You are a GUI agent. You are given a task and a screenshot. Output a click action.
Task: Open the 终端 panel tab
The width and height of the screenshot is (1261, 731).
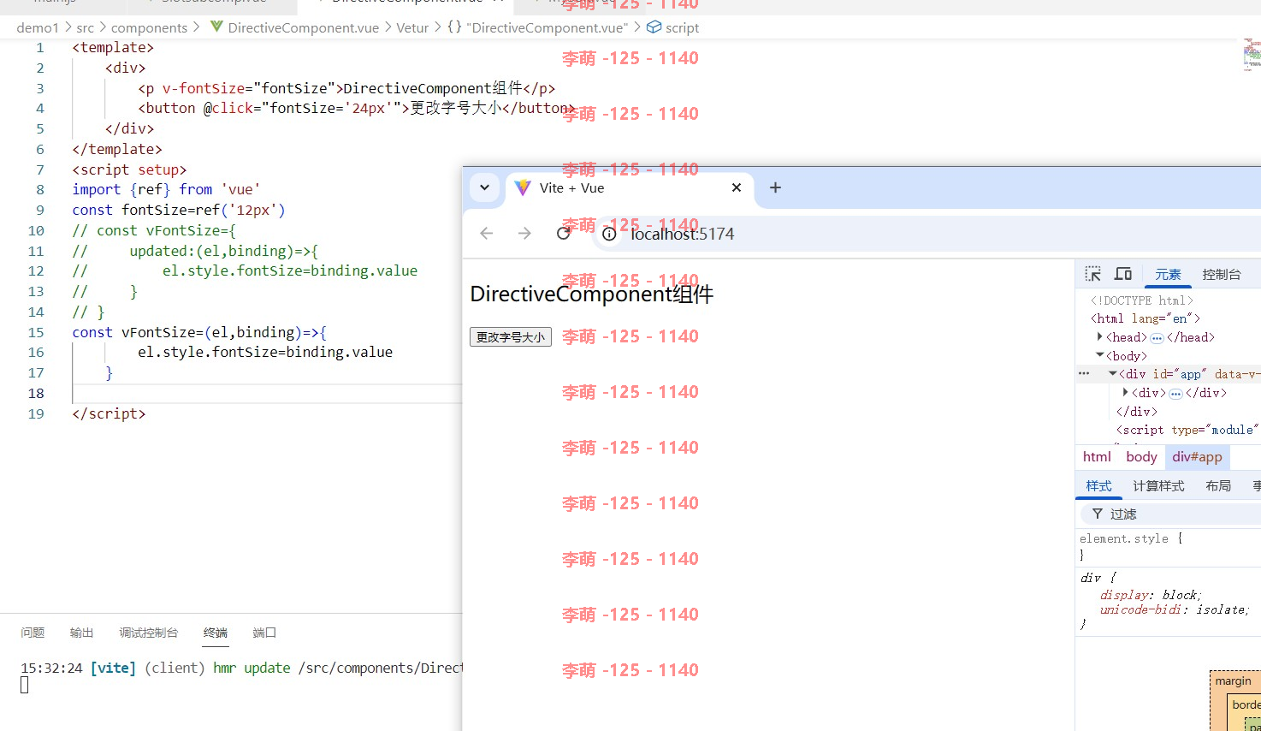[216, 633]
